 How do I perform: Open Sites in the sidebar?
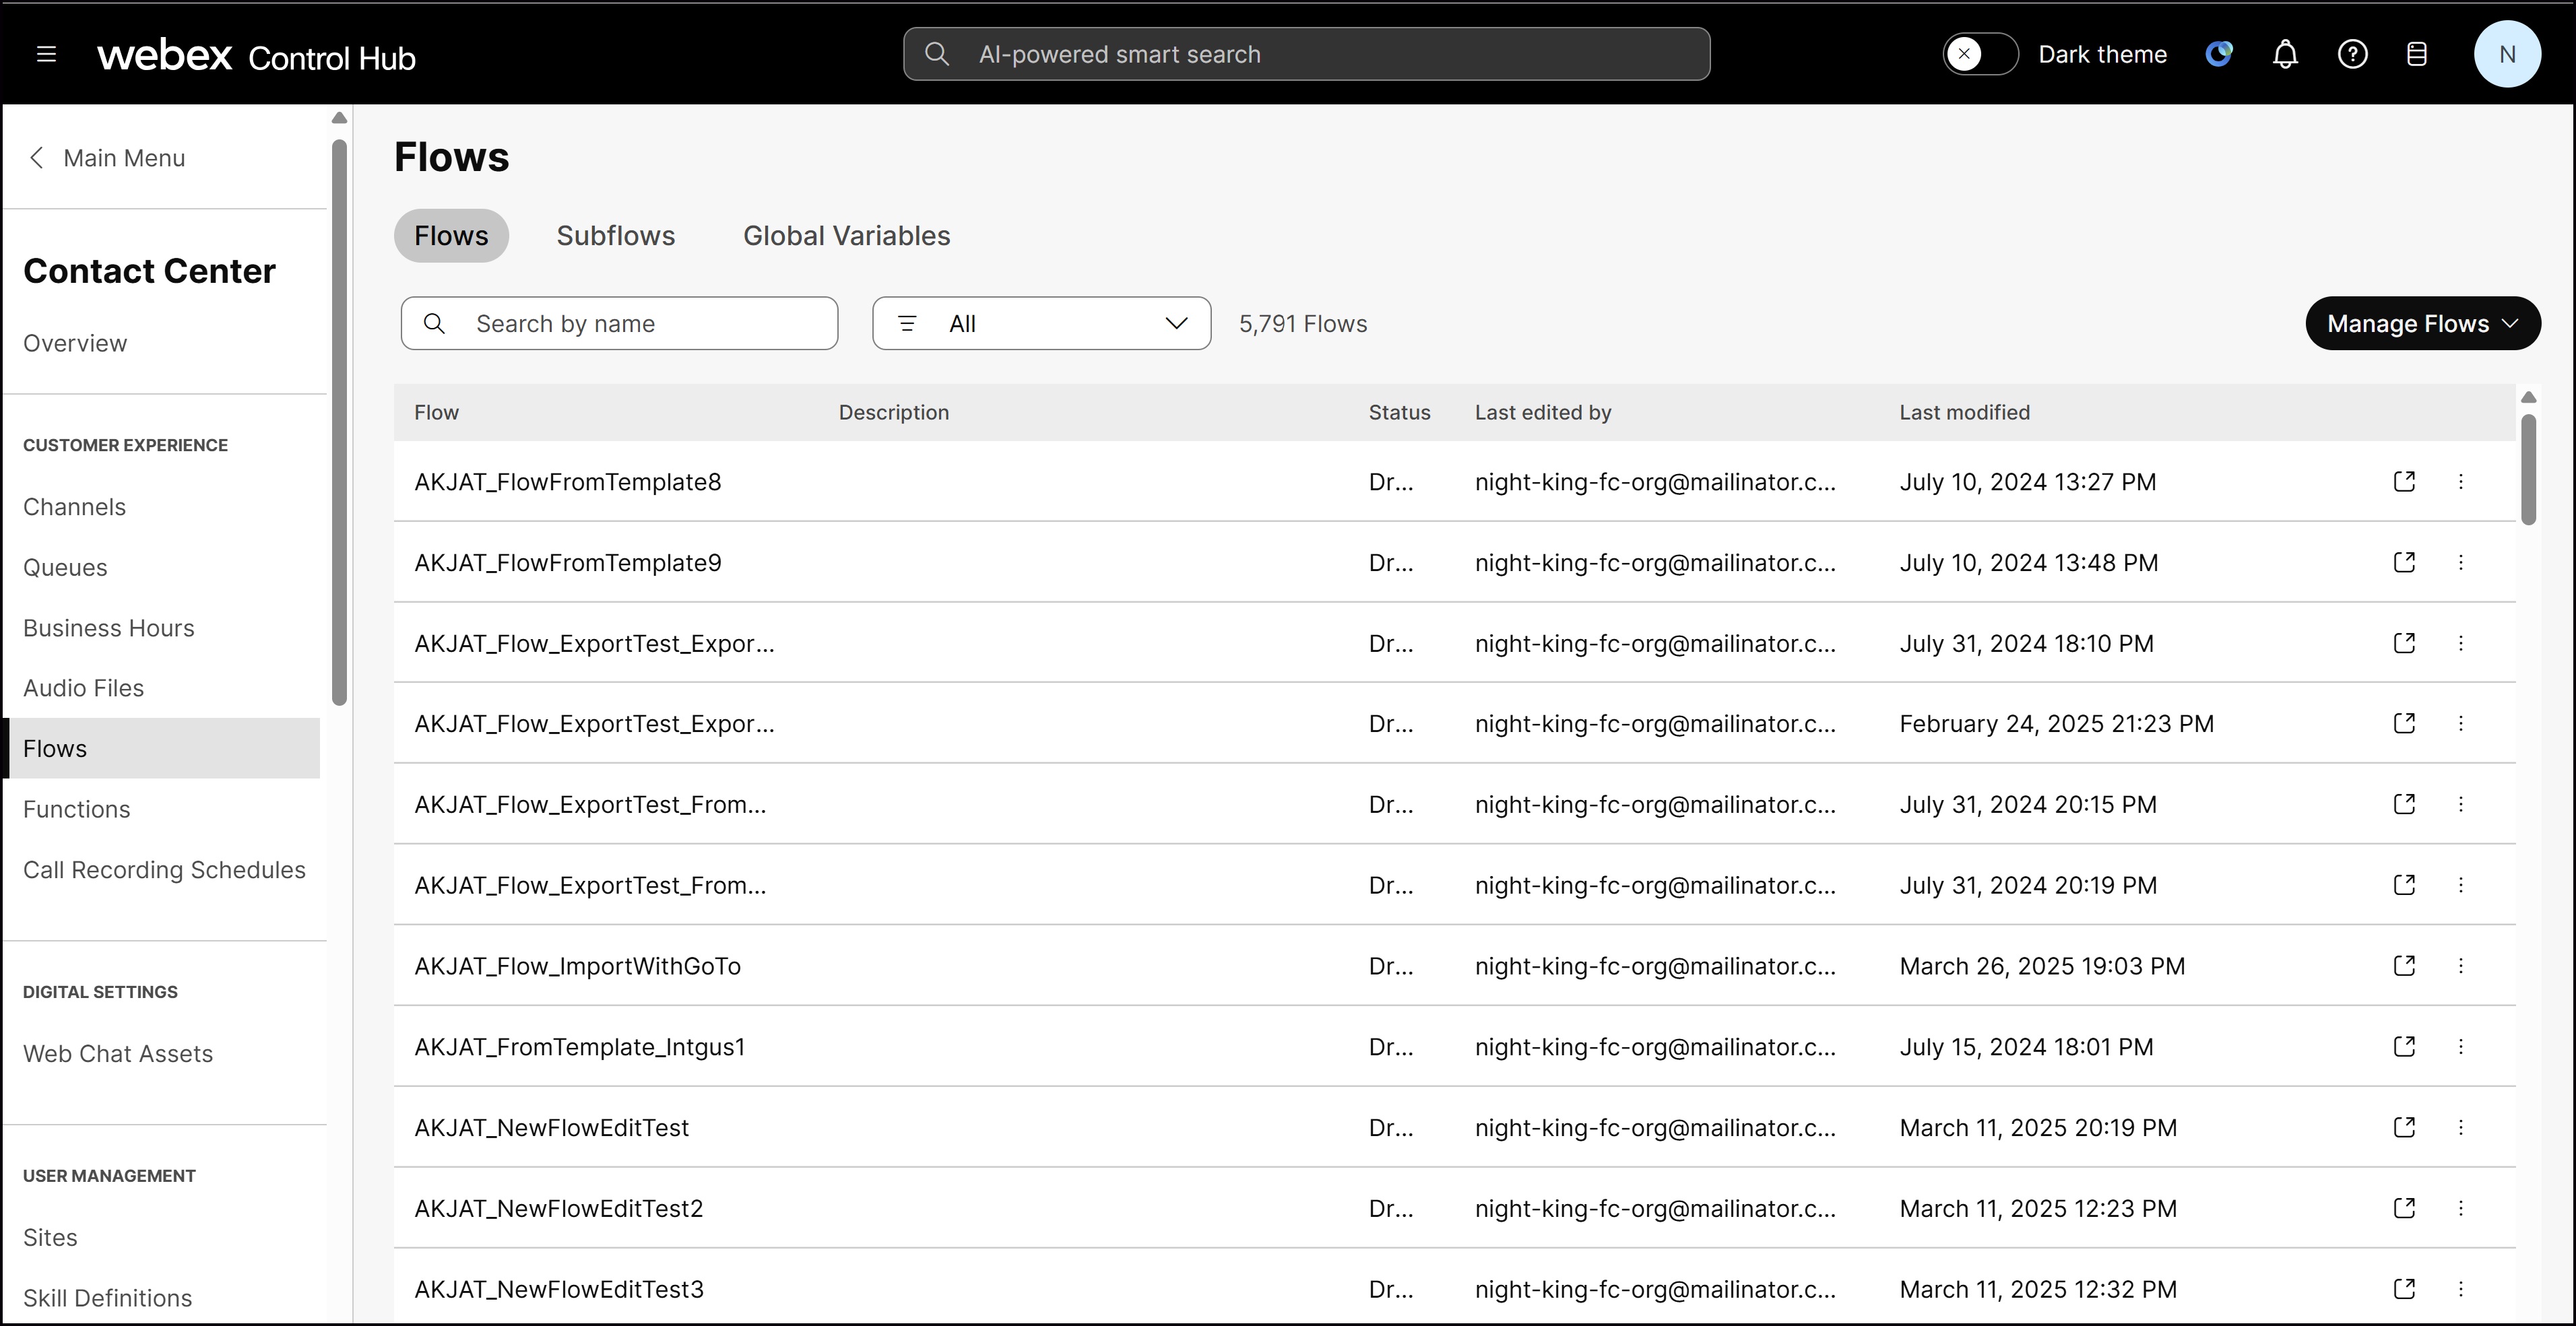(x=50, y=1237)
